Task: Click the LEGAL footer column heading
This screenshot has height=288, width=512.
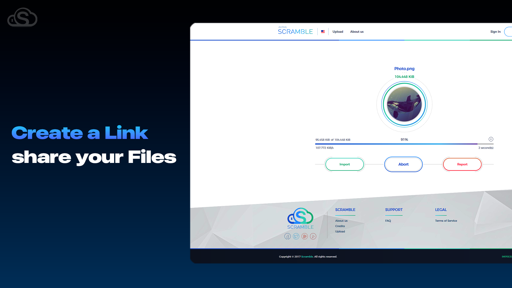Action: 441,210
